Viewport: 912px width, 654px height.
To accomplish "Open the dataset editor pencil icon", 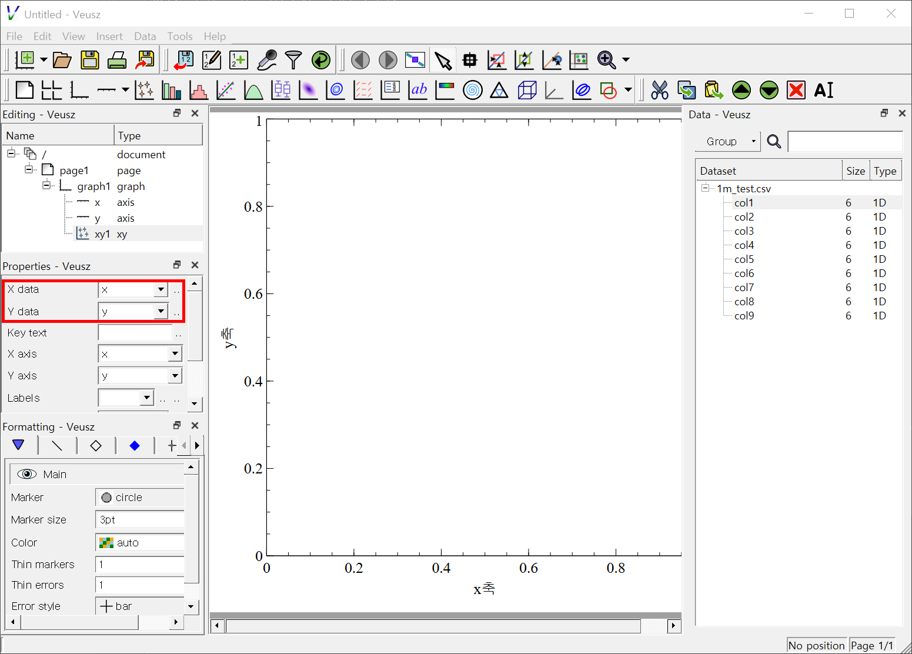I will [212, 59].
